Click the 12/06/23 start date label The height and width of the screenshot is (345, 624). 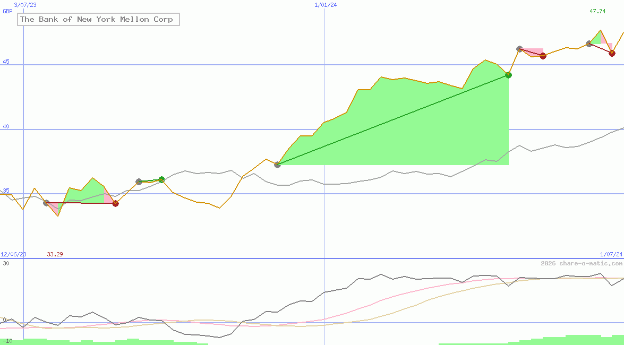point(13,254)
